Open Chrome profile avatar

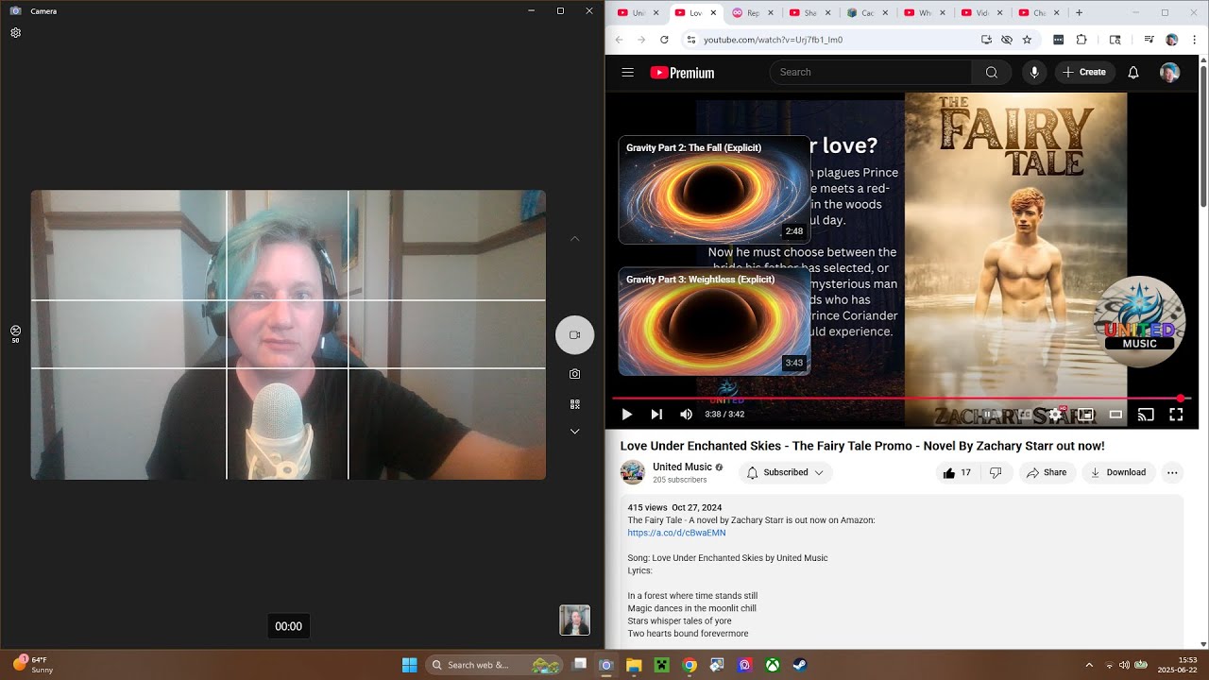tap(1171, 40)
